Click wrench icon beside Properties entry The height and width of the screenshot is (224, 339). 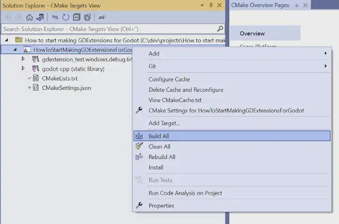(139, 205)
